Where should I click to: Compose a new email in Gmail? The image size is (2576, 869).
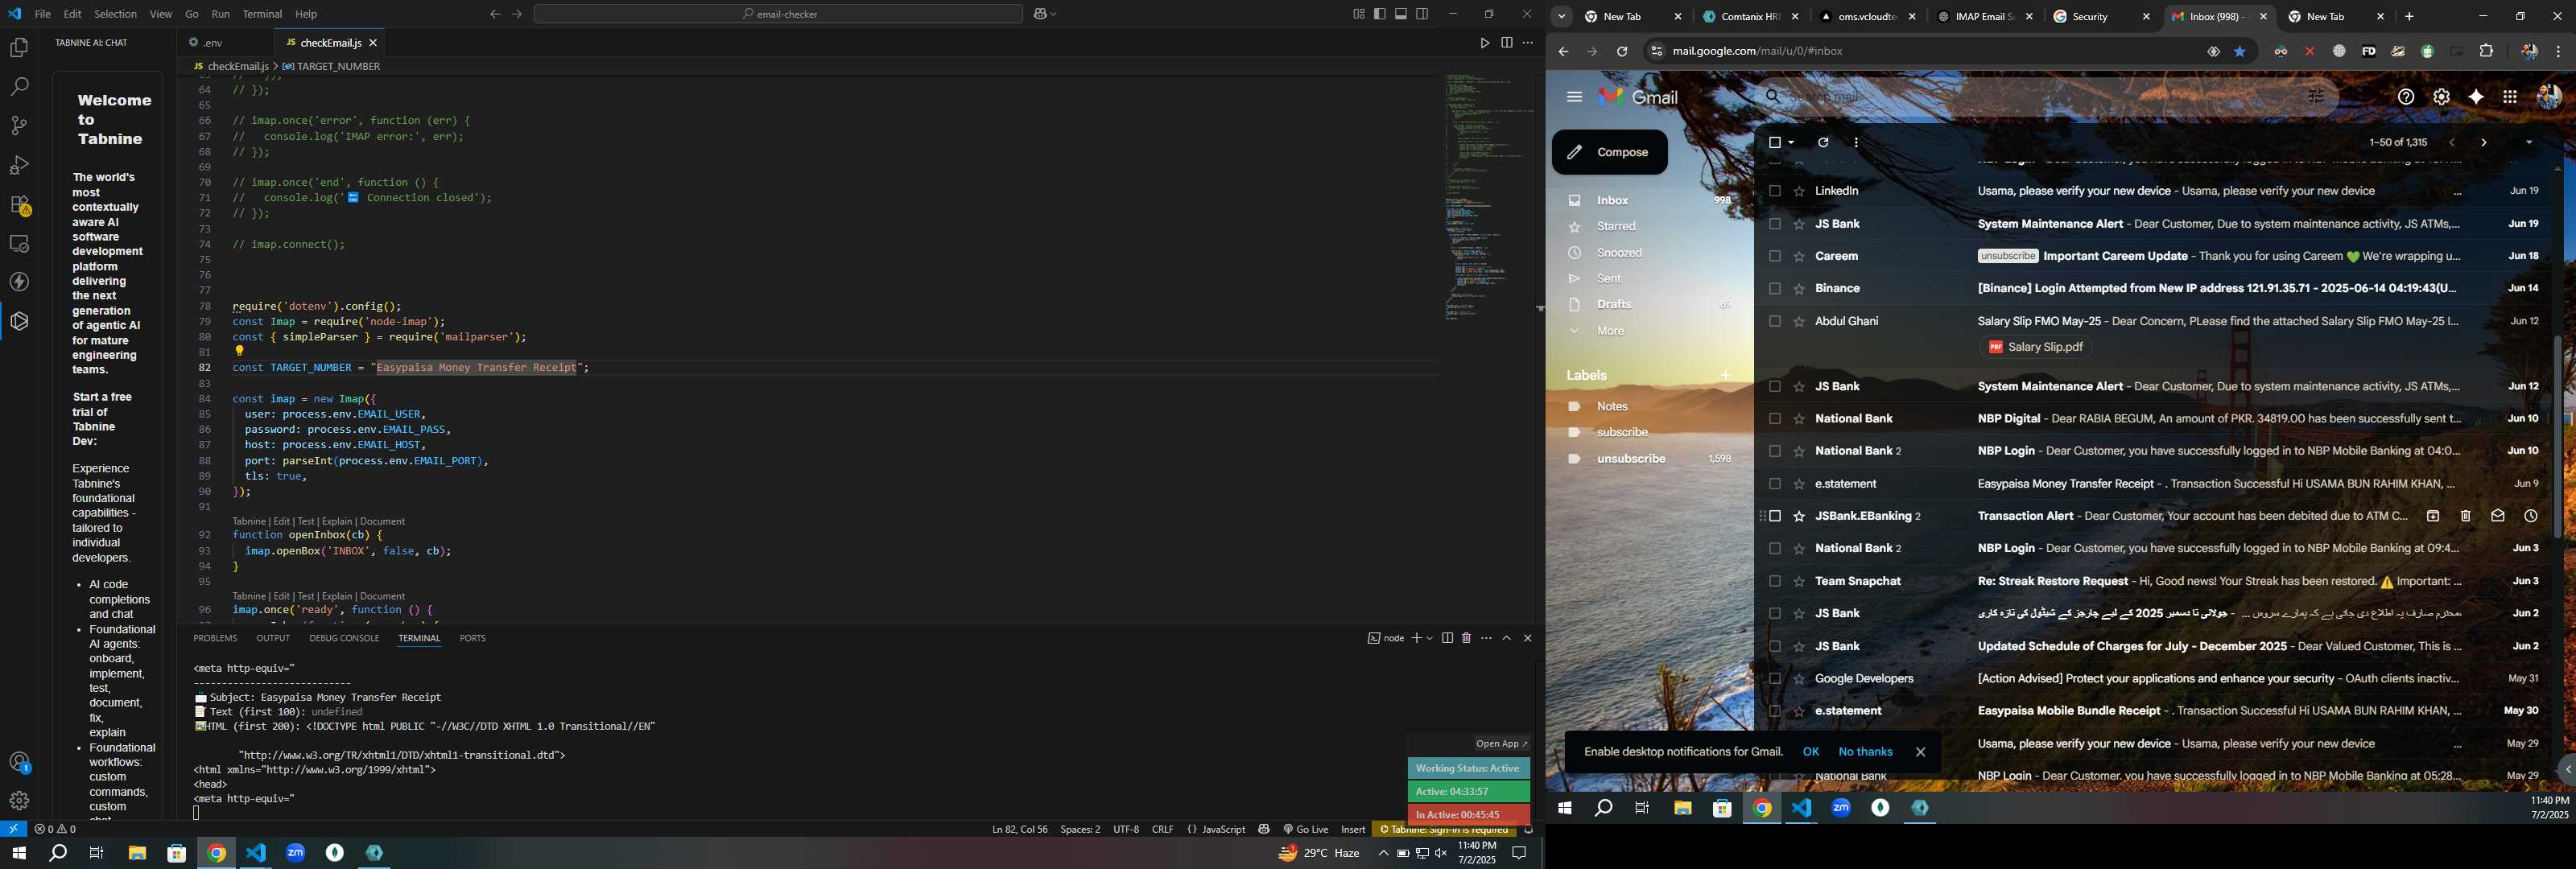coord(1609,153)
